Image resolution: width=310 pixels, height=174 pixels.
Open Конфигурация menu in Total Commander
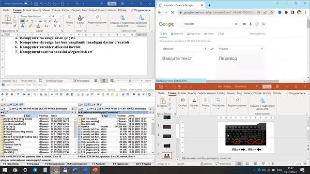coord(79,89)
